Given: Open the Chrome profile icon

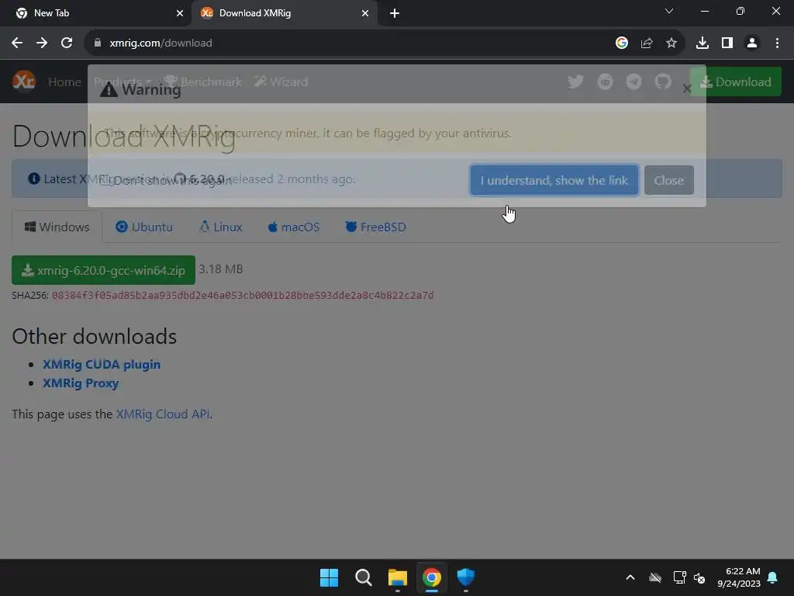Looking at the screenshot, I should [x=752, y=43].
